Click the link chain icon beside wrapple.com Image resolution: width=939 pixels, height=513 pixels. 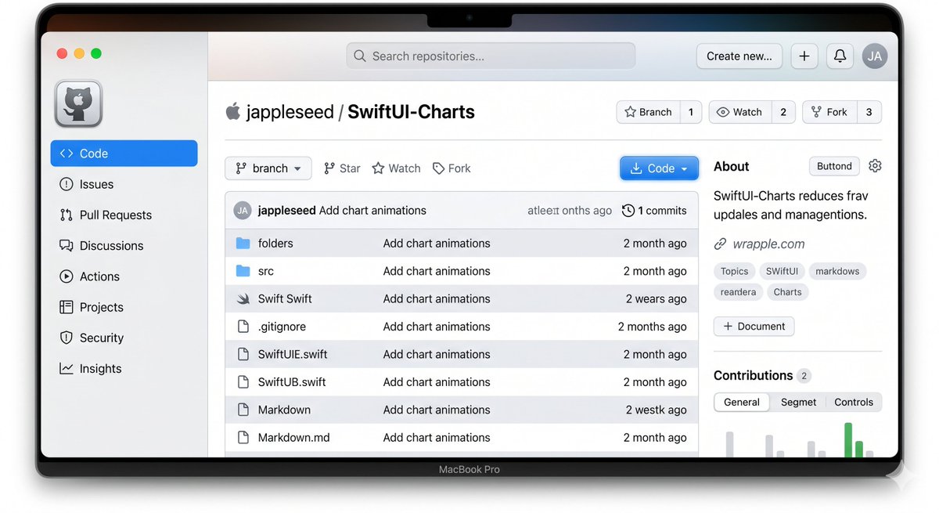tap(720, 244)
